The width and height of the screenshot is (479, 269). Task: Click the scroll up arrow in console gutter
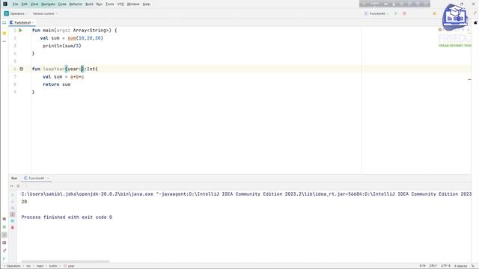coord(13,194)
